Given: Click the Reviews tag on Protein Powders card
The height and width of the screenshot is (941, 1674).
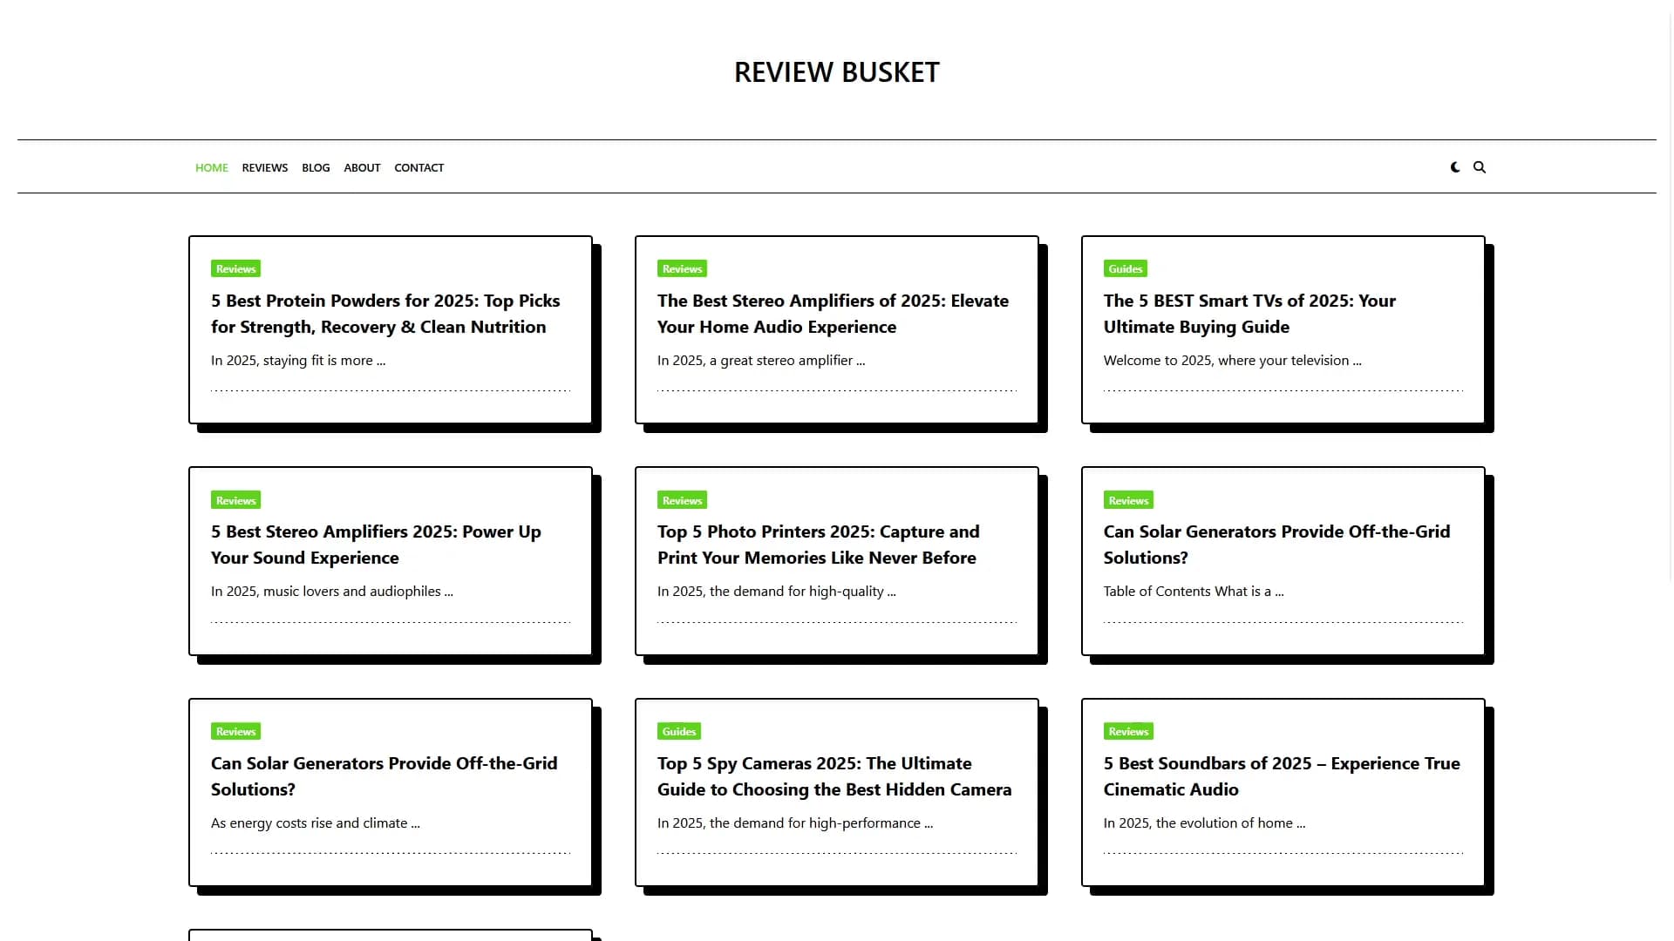Looking at the screenshot, I should click(x=236, y=269).
